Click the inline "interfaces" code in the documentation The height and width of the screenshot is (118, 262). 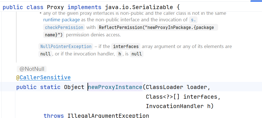tap(126, 47)
